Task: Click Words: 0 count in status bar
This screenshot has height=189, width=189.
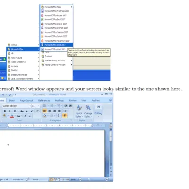Action: tap(17, 180)
